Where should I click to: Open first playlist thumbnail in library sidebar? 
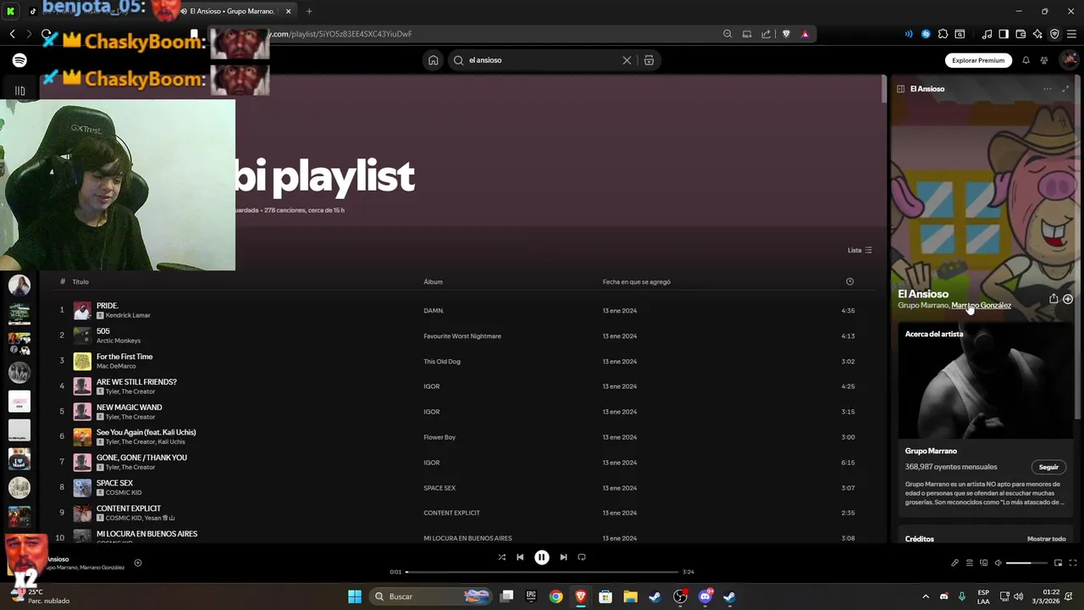coord(19,286)
